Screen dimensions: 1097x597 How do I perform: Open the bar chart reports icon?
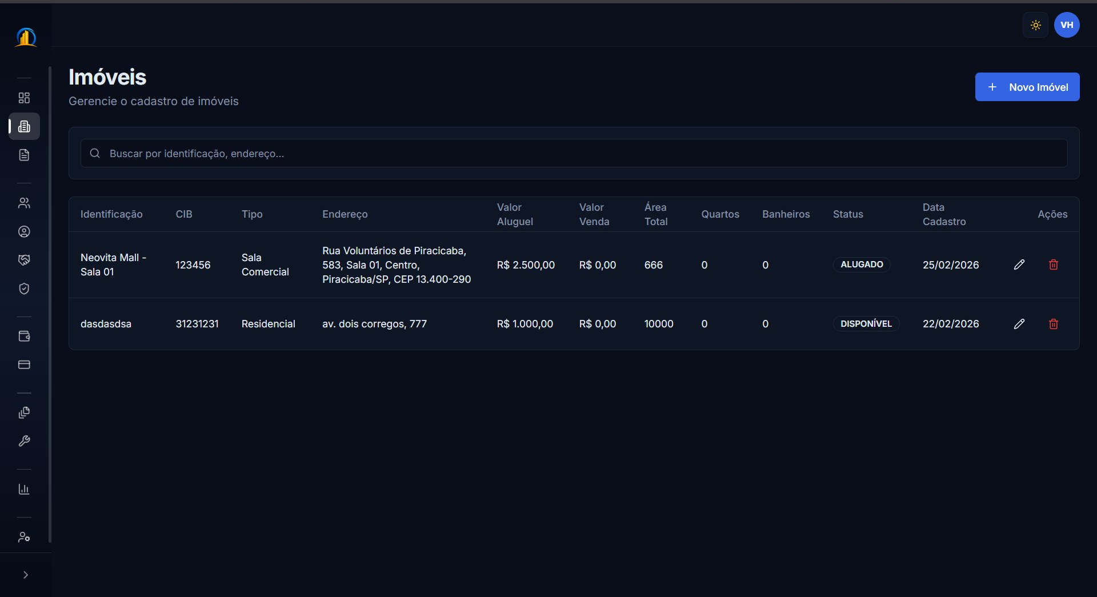coord(24,489)
